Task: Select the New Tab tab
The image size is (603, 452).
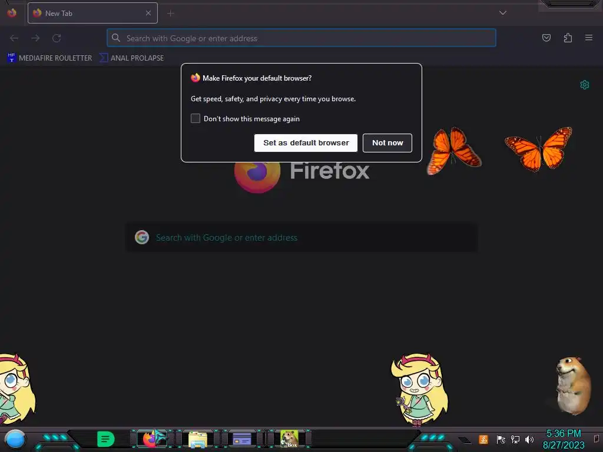Action: click(92, 13)
